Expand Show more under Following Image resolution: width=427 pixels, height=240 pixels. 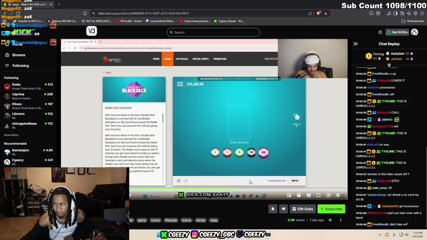point(11,135)
